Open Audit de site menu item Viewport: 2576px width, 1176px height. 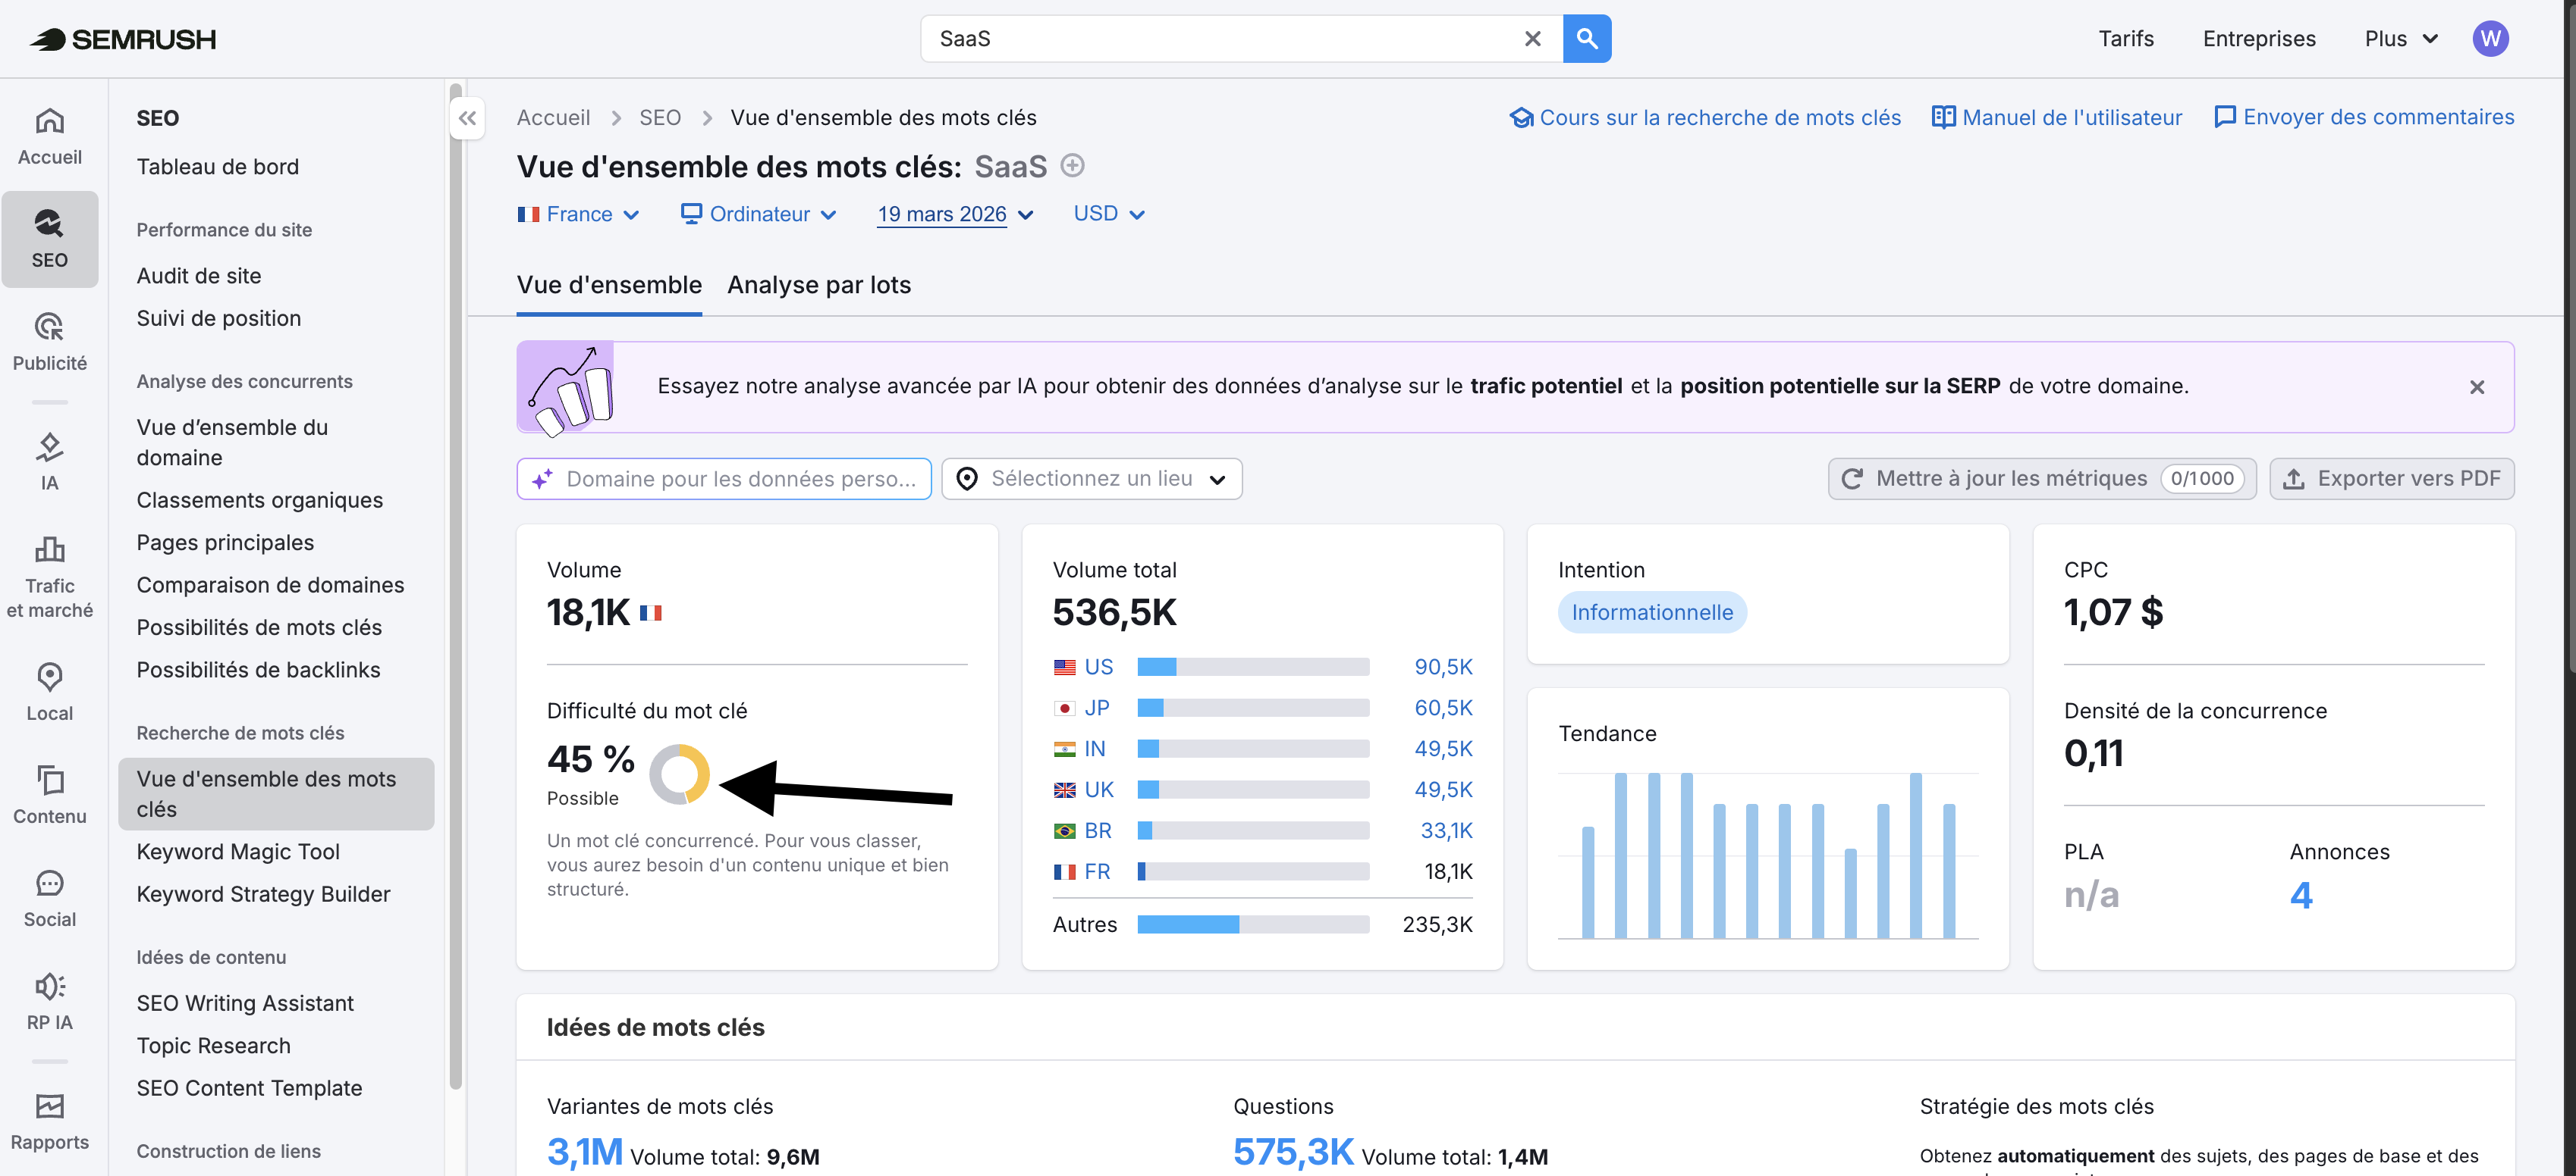[x=199, y=276]
